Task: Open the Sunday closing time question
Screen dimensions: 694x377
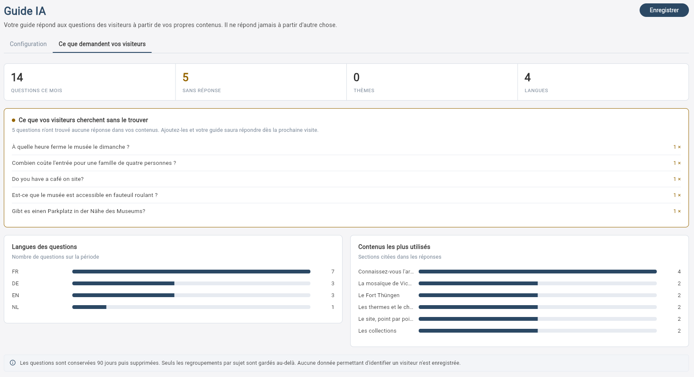Action: pos(346,147)
